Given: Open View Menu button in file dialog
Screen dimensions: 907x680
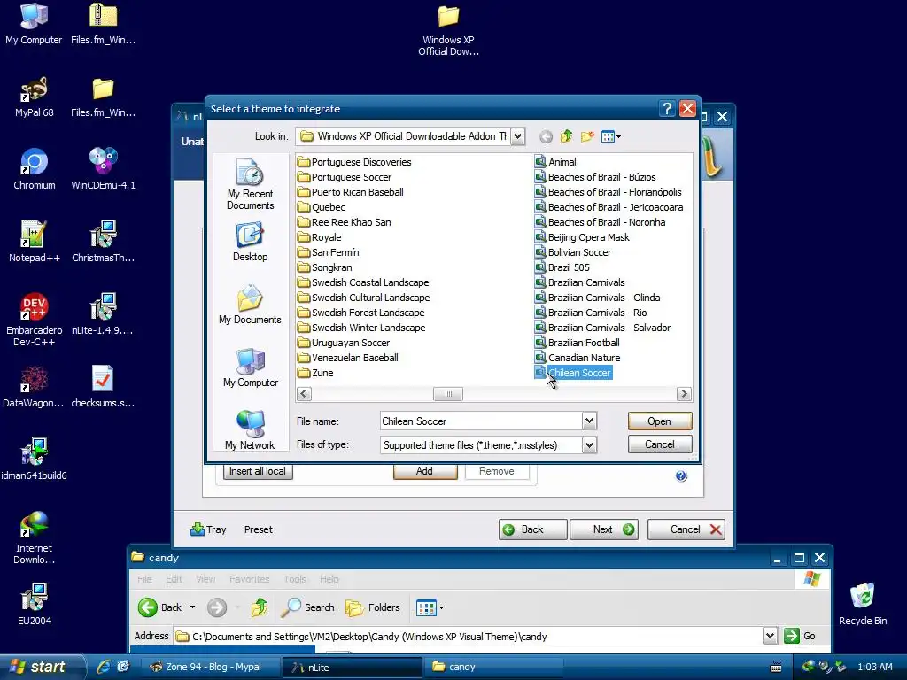Looking at the screenshot, I should [x=611, y=136].
